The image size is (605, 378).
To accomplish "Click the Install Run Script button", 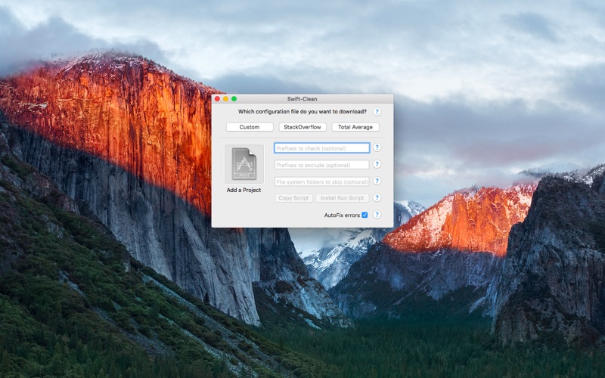I will click(x=342, y=198).
